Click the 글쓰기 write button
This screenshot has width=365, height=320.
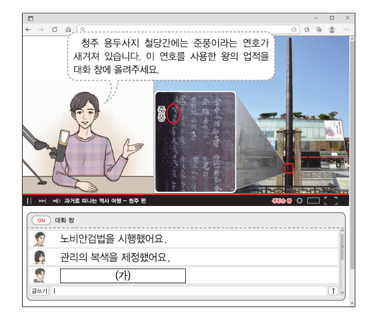click(x=39, y=291)
